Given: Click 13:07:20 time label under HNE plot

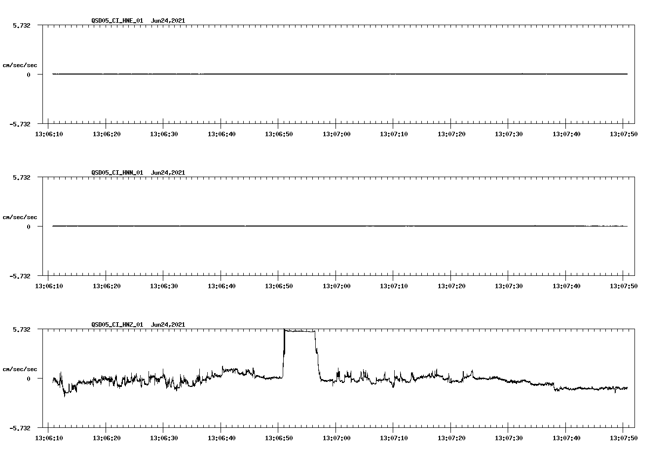Looking at the screenshot, I should coord(451,134).
